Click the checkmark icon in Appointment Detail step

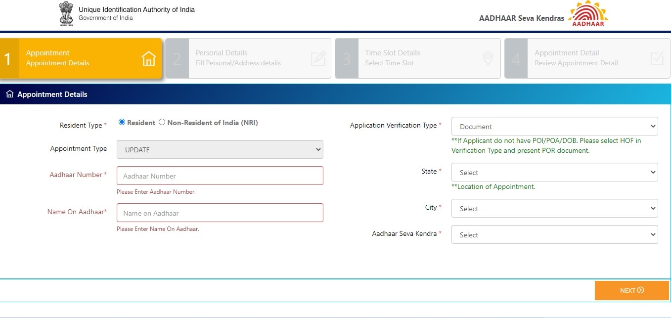pyautogui.click(x=657, y=59)
